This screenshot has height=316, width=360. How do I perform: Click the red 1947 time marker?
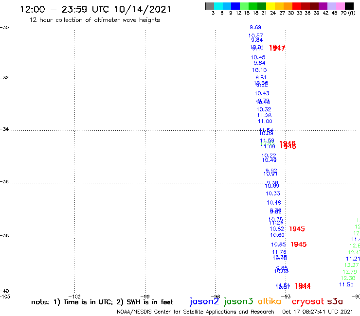pyautogui.click(x=277, y=48)
